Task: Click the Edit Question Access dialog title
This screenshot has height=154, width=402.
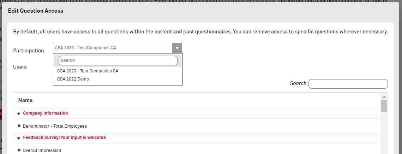Action: pos(36,11)
